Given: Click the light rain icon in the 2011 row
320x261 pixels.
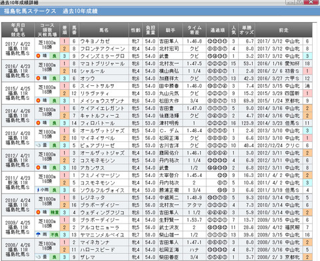Looking at the screenshot, I should 38,190.
